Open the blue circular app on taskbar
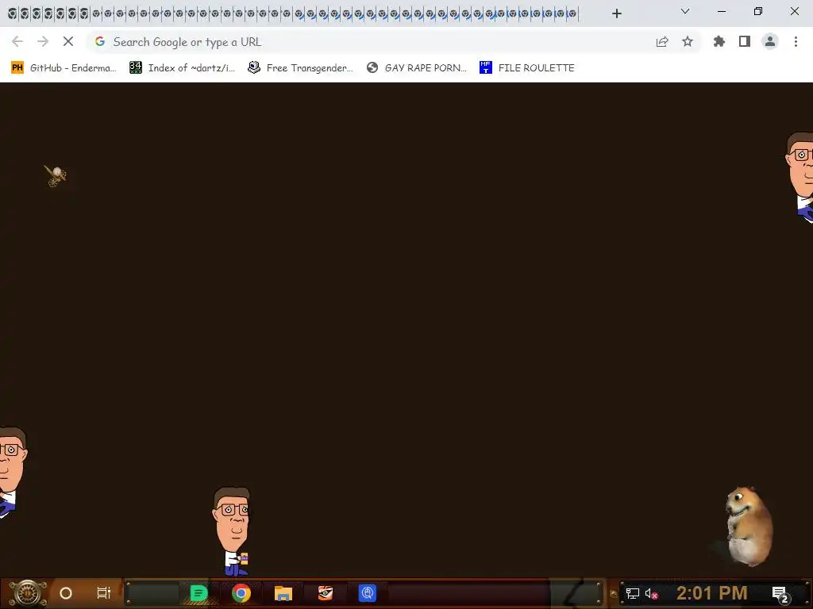 point(367,593)
